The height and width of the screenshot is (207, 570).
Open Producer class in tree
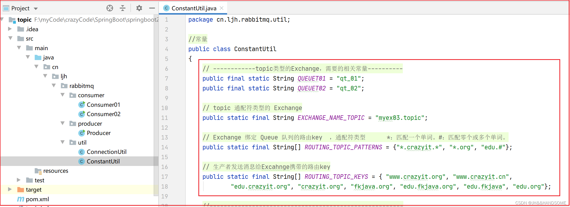click(99, 133)
